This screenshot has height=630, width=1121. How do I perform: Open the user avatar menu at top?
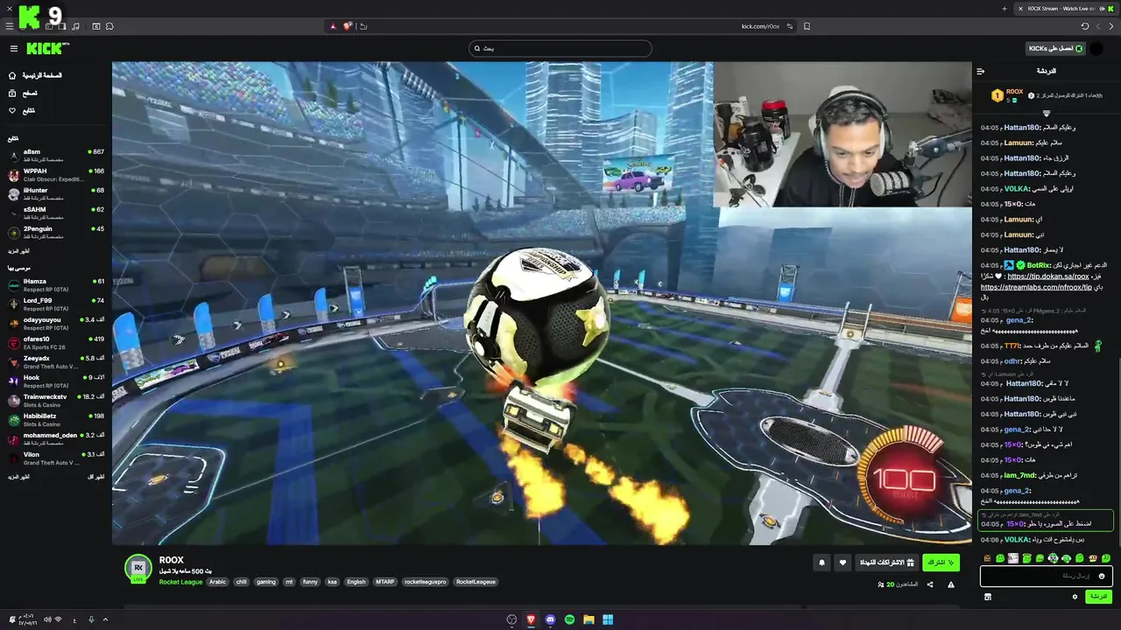[1097, 48]
